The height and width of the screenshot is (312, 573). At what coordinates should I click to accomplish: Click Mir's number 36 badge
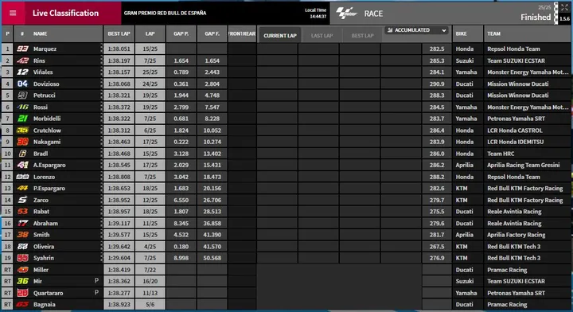point(22,281)
